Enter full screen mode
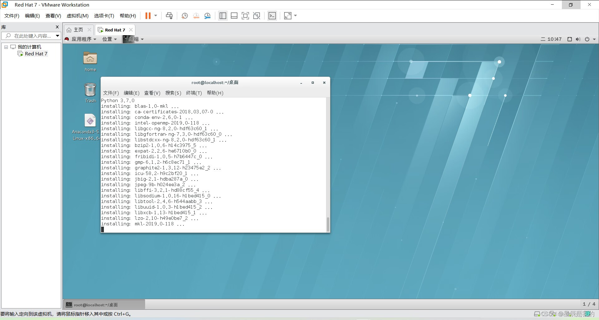The image size is (599, 320). [x=245, y=16]
